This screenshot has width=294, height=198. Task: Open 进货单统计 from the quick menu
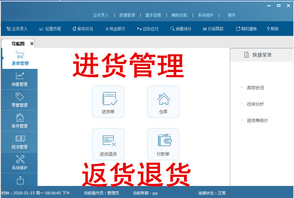257,121
